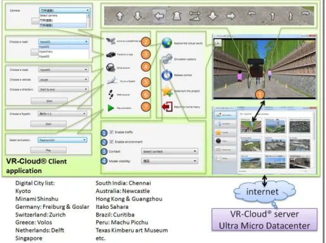326x243 pixels.
Task: Click the bird icon to jump to predefined position
Action: pyautogui.click(x=111, y=40)
